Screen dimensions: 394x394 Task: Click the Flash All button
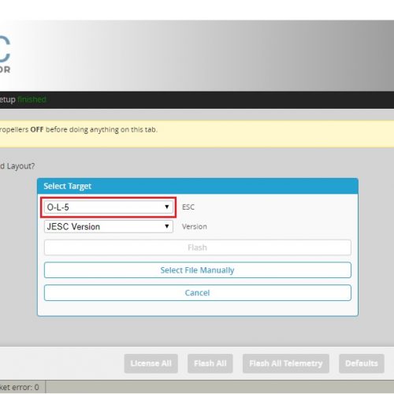click(x=210, y=363)
